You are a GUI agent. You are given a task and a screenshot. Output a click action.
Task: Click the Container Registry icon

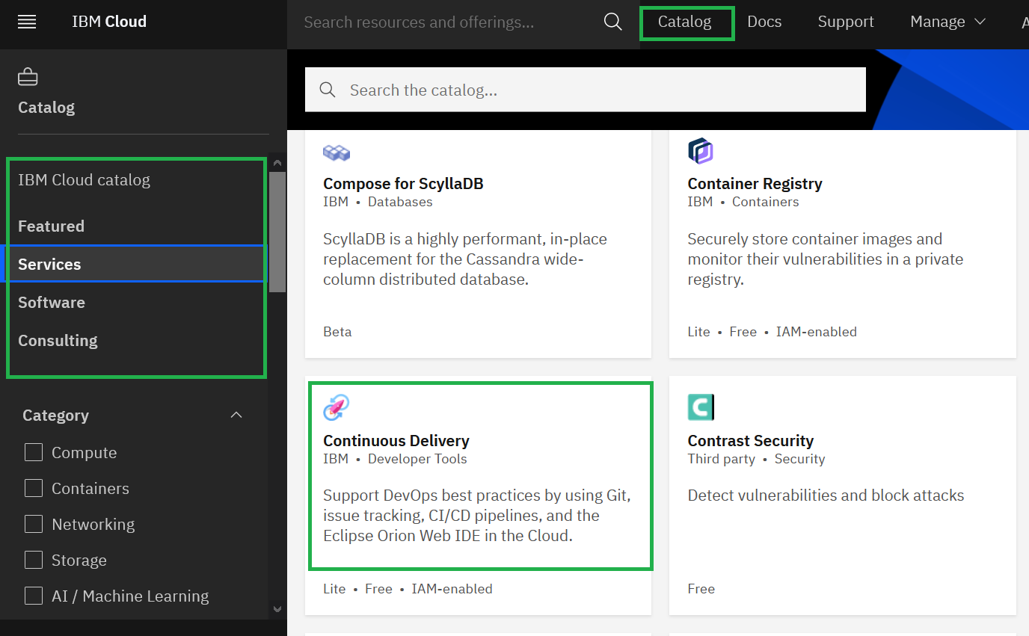(x=701, y=151)
